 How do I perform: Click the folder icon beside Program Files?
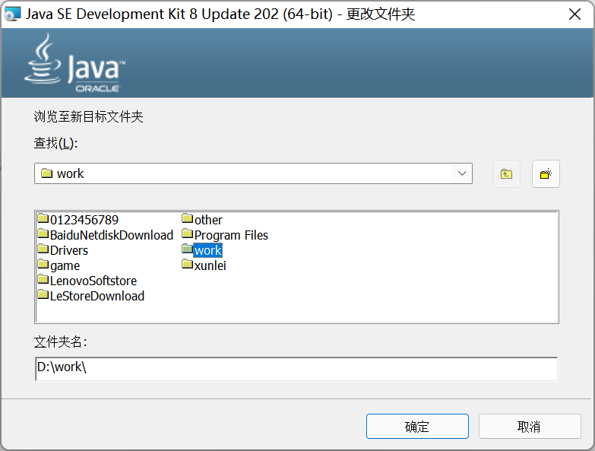188,233
